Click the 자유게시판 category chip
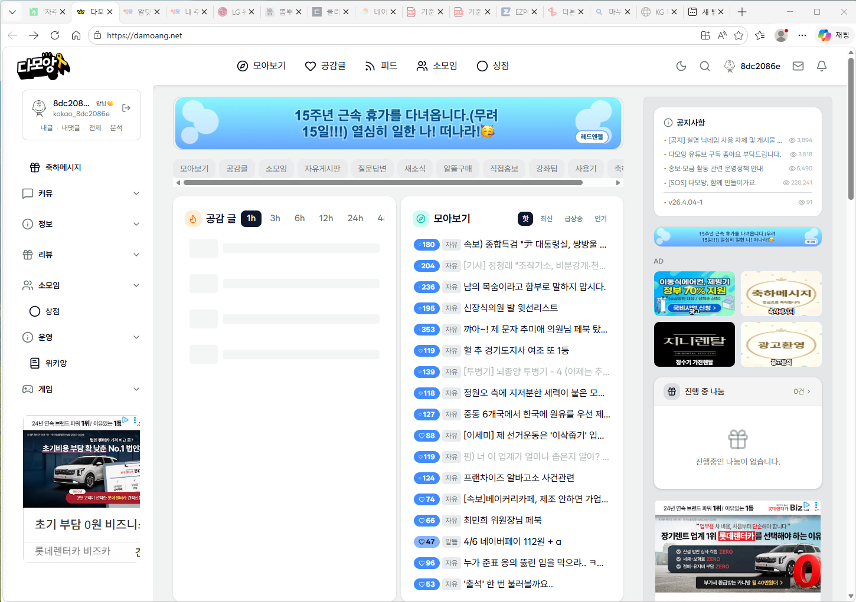 click(322, 169)
